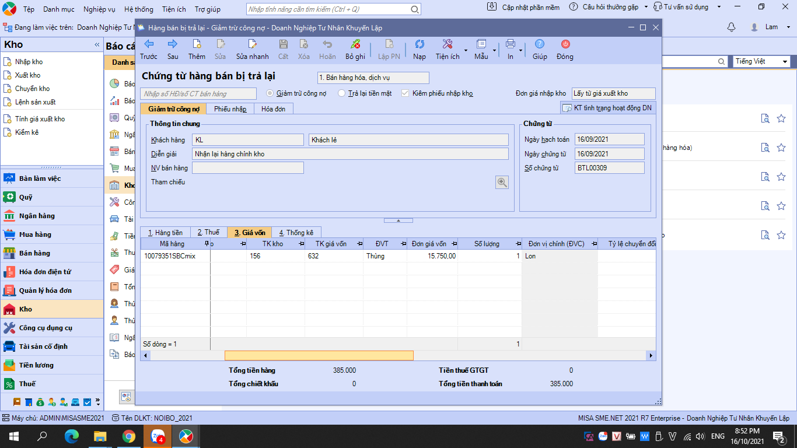
Task: Open Bán hàng hóa, dịch vụ type combo
Action: [373, 78]
